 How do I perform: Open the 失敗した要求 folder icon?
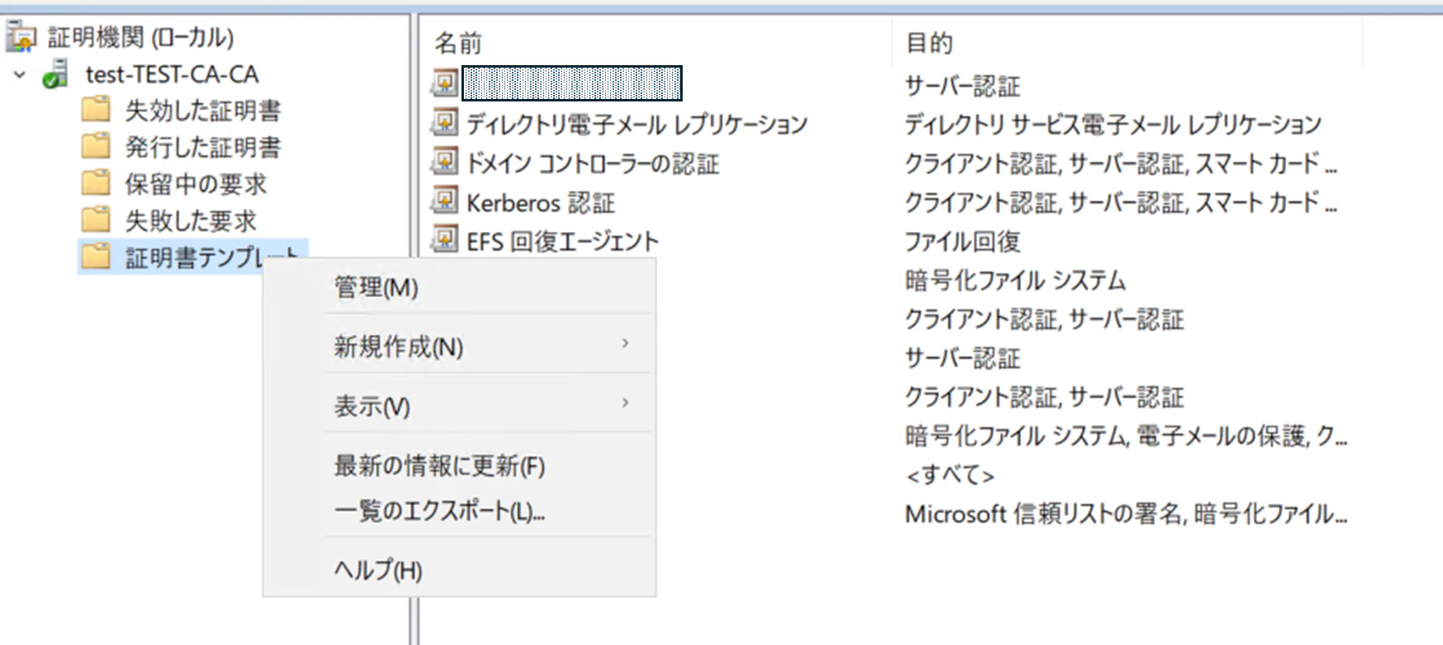click(96, 220)
